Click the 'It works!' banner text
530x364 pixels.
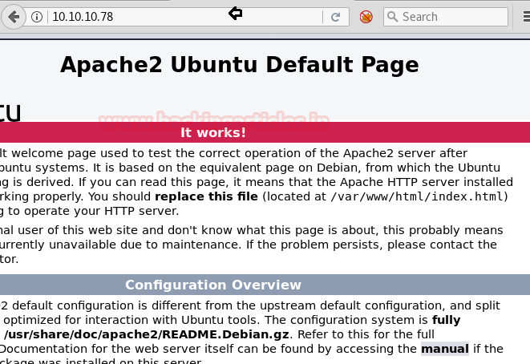tap(213, 132)
